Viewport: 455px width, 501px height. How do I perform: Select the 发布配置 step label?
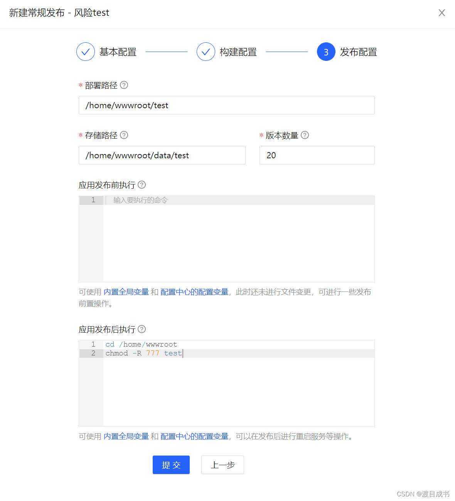[358, 52]
